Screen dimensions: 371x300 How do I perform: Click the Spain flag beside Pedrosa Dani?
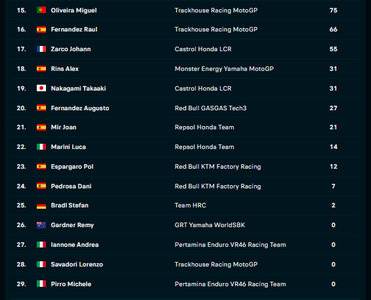pos(41,186)
